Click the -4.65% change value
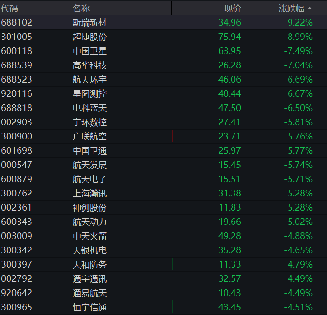327x315 pixels. click(x=299, y=250)
